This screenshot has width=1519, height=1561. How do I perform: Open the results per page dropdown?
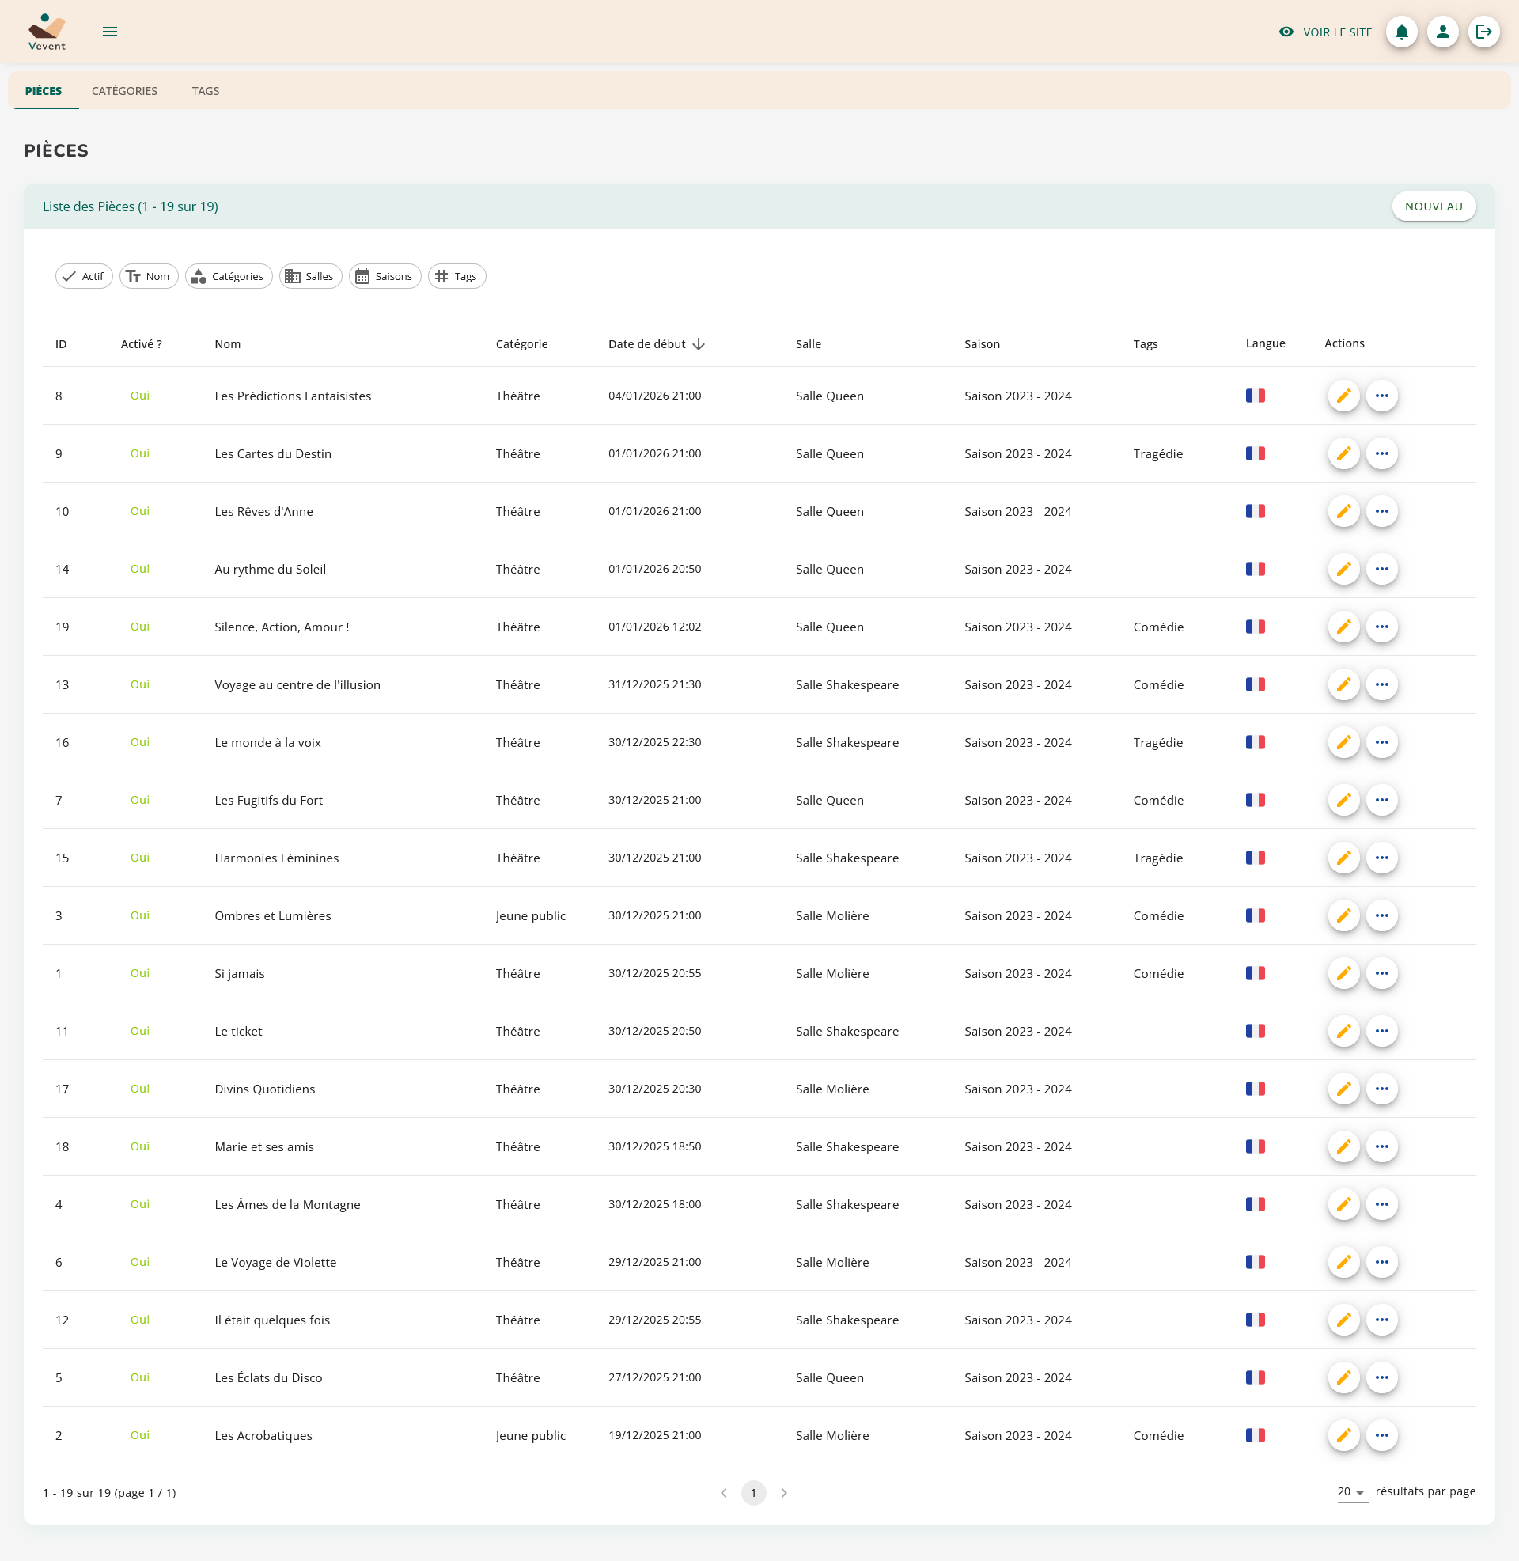point(1352,1491)
